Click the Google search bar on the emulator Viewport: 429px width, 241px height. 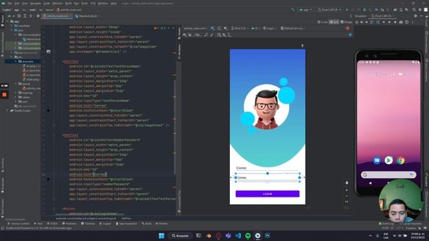click(389, 175)
